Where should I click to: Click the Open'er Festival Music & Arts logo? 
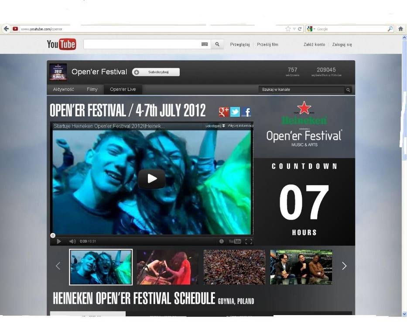pos(304,138)
